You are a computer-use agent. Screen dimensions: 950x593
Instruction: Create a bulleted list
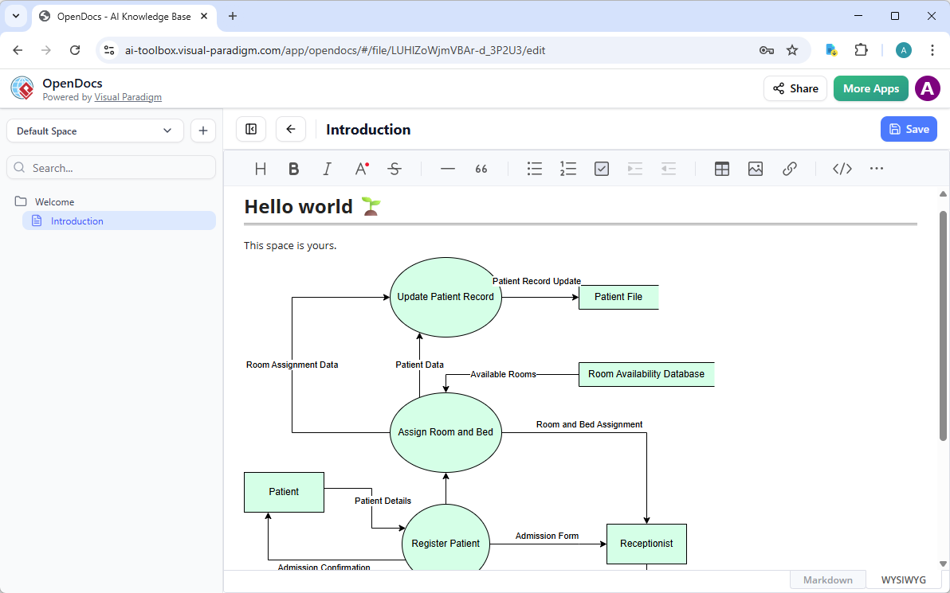coord(534,168)
